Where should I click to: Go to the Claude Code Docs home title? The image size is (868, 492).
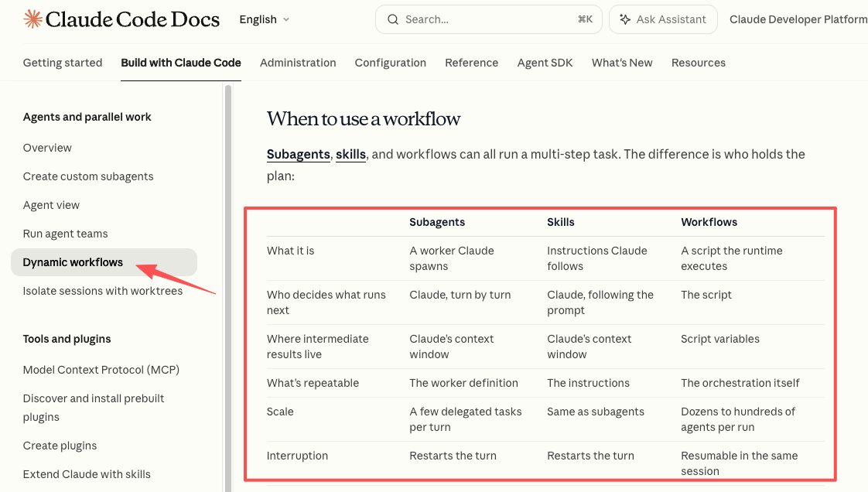(x=132, y=19)
